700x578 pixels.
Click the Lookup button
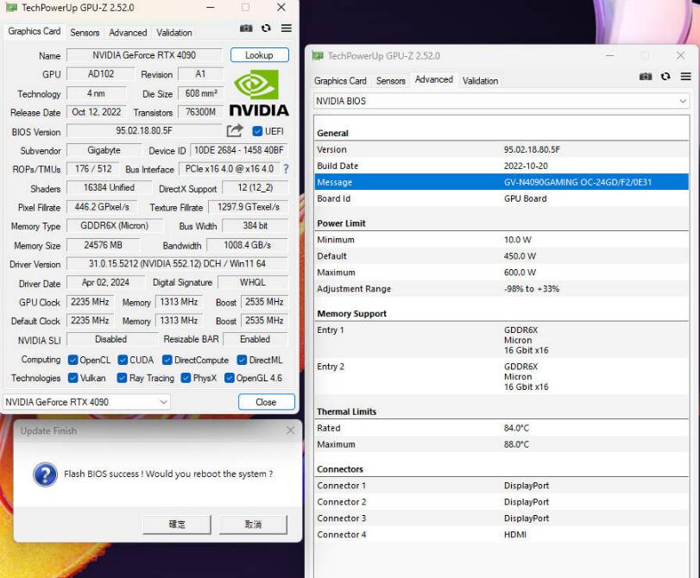[x=259, y=55]
